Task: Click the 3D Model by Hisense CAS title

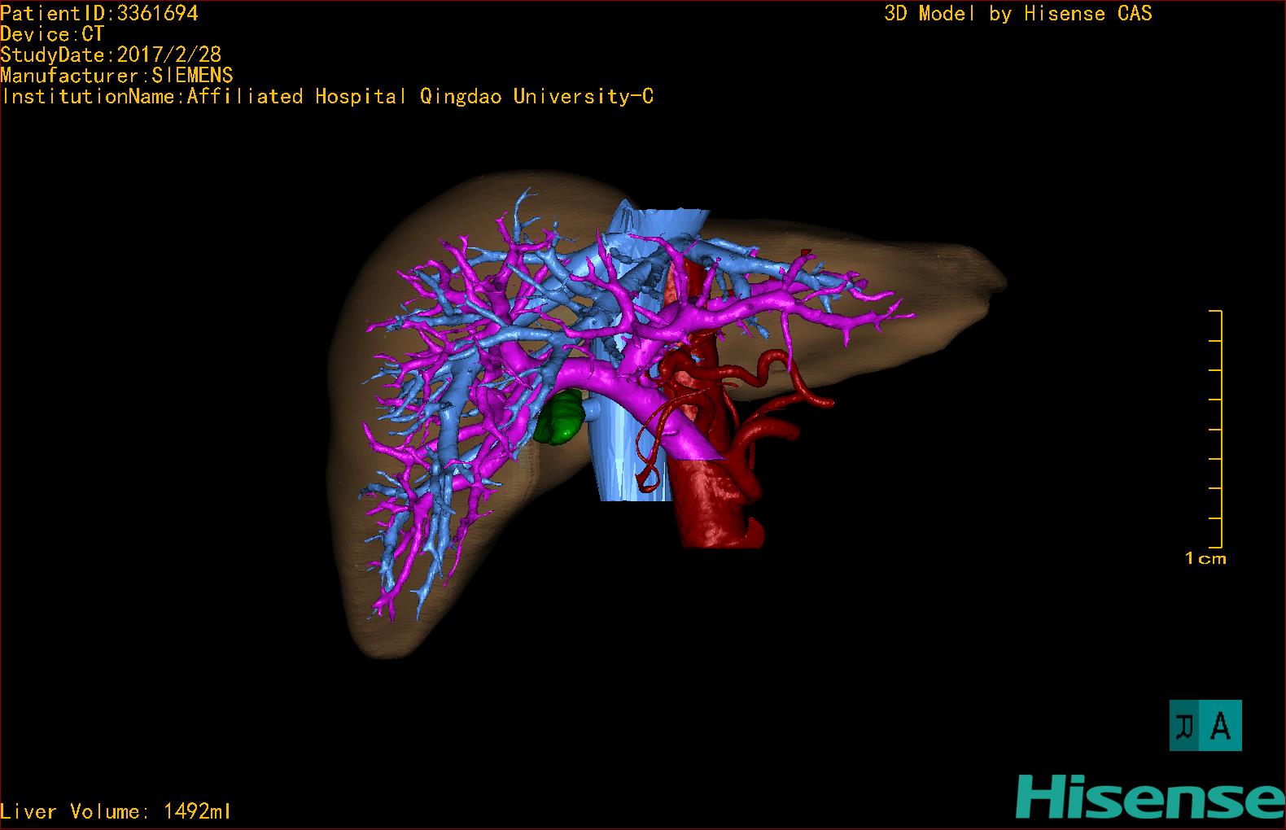Action: 1017,13
